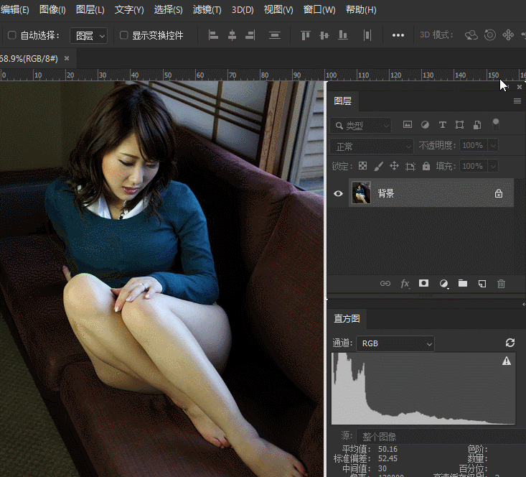
Task: Align right edges icon
Action: pos(250,35)
